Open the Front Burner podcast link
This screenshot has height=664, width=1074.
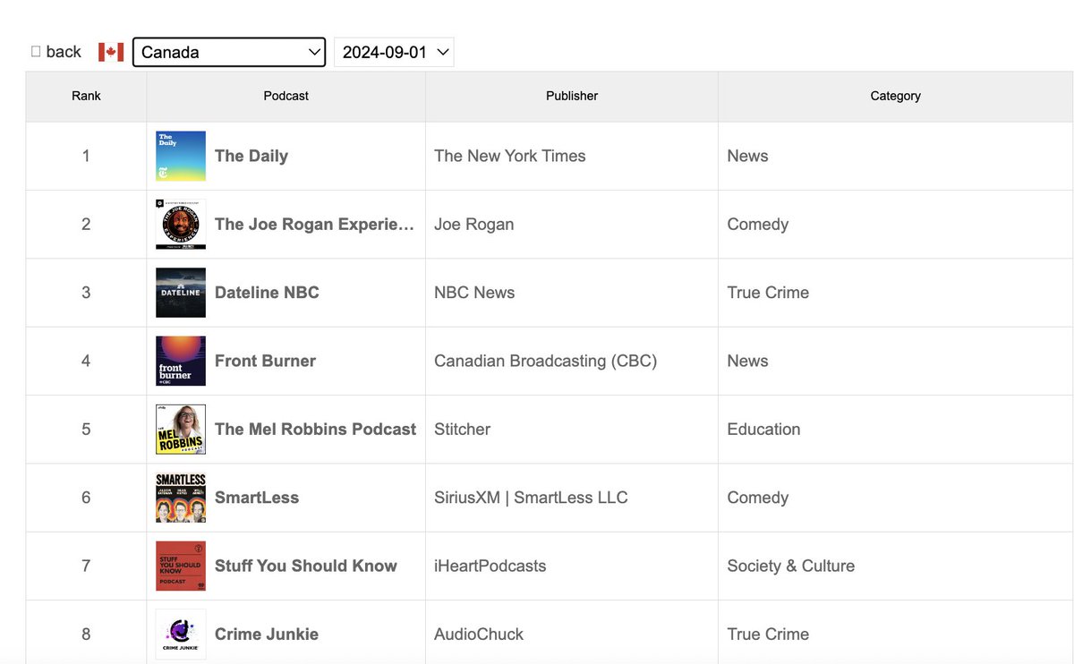tap(265, 361)
